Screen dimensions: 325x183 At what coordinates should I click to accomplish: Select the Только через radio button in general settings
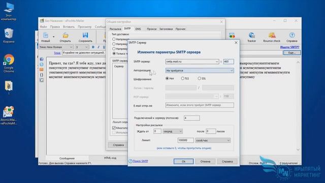click(114, 53)
